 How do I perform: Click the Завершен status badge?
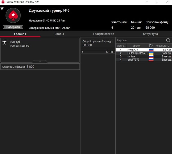pos(13,27)
